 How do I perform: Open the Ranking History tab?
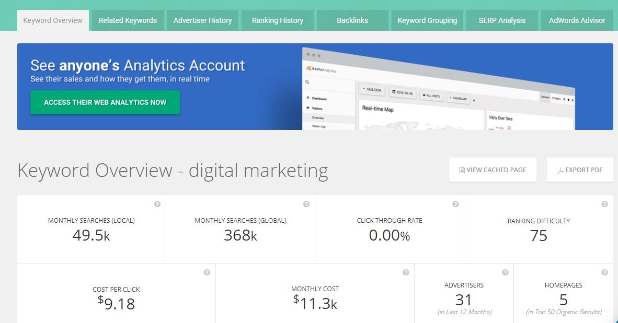pyautogui.click(x=277, y=20)
